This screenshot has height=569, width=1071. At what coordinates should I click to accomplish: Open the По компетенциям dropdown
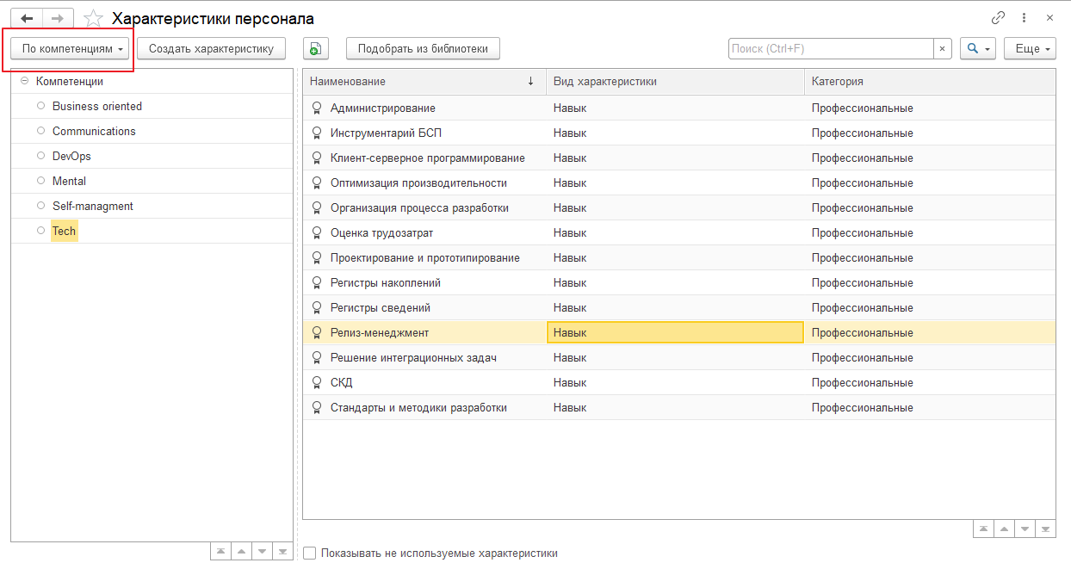pos(73,49)
